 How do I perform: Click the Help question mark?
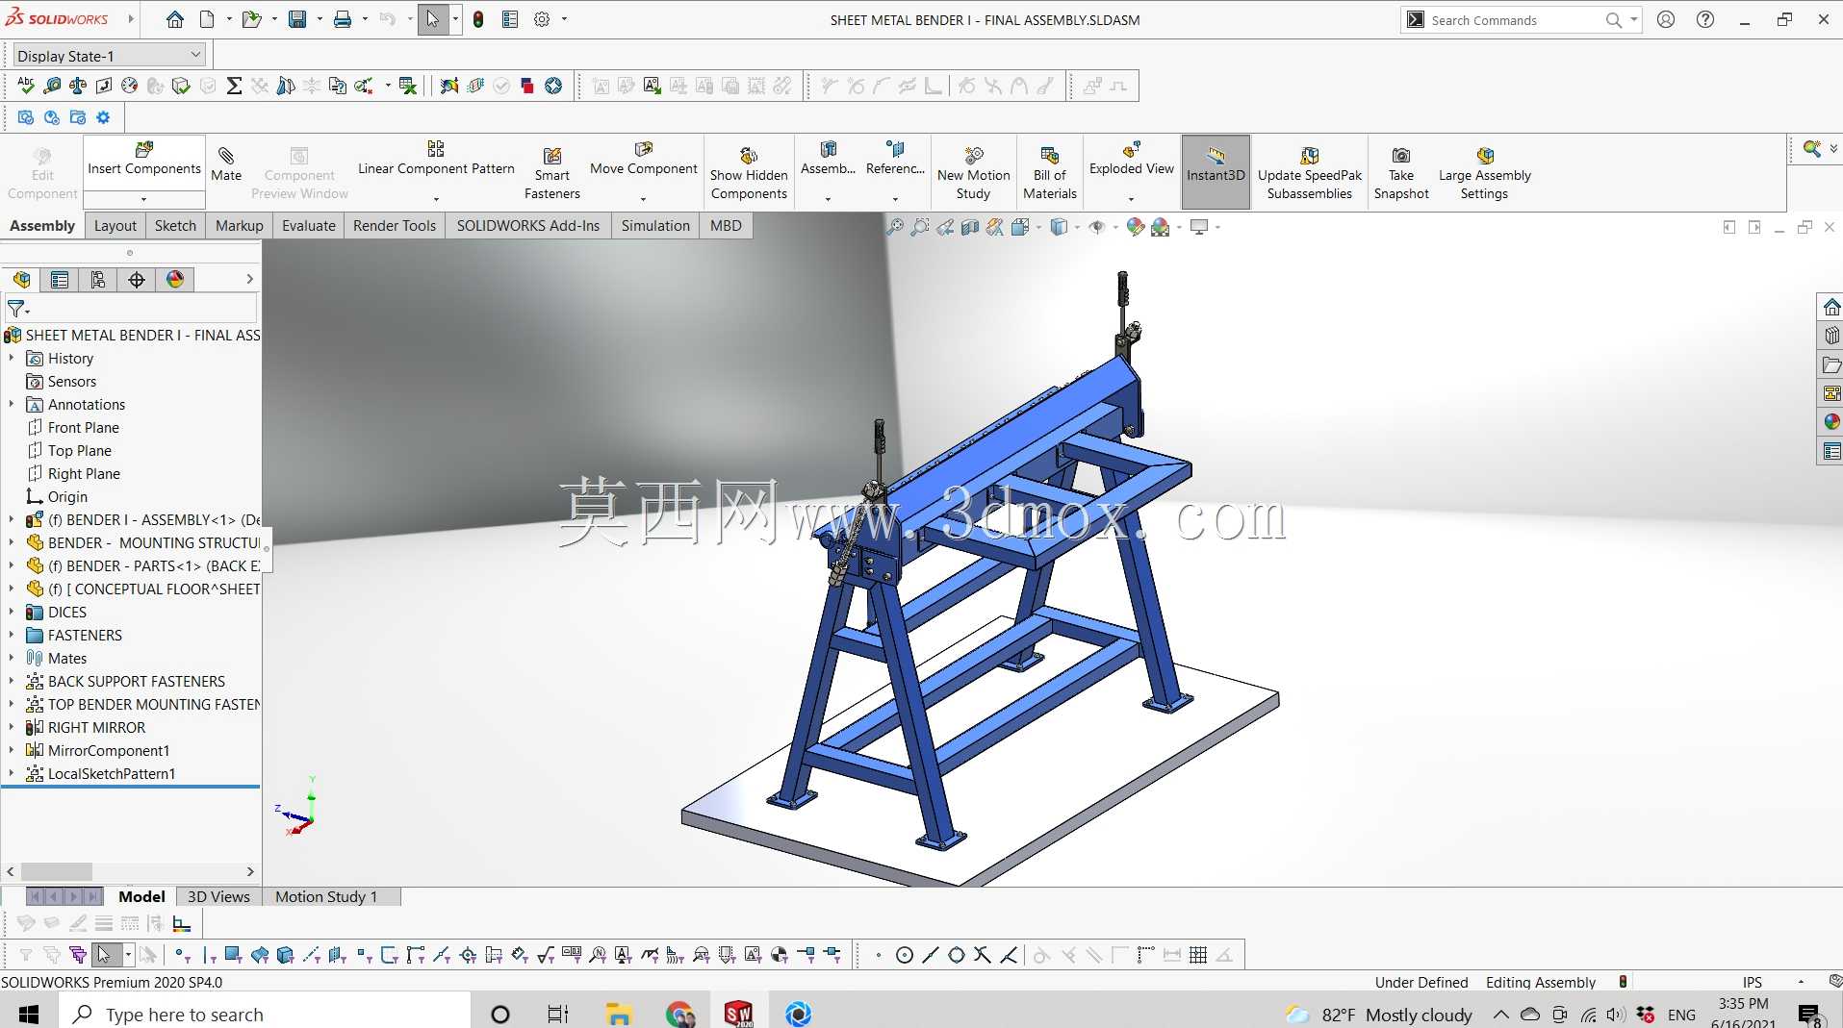click(1705, 19)
